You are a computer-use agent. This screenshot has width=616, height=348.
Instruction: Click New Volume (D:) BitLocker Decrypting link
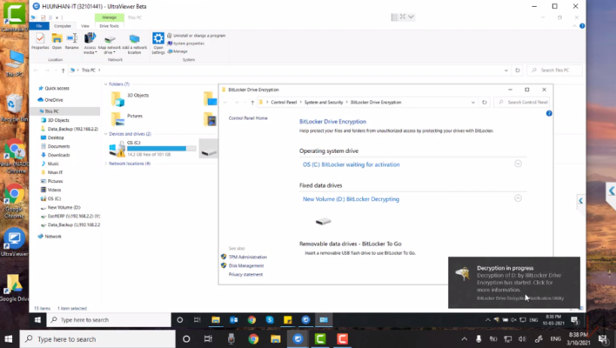point(351,199)
